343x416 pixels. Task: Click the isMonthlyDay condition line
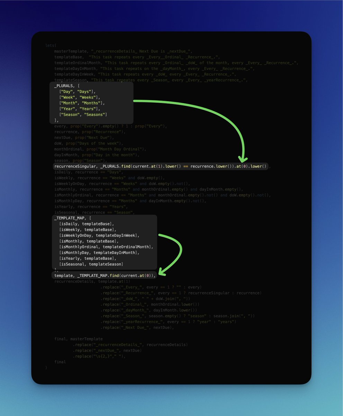[130, 201]
